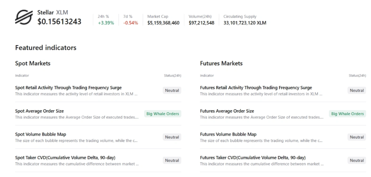Open Futures Retail Activity Through Trading Frequency Surge
This screenshot has height=177, width=371.
(256, 88)
